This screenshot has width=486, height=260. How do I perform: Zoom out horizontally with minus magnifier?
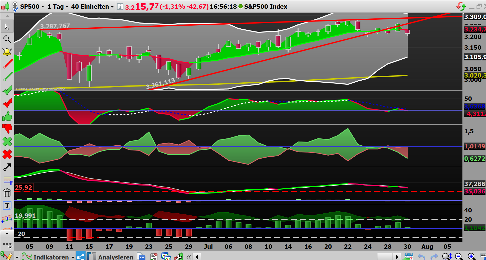459,256
